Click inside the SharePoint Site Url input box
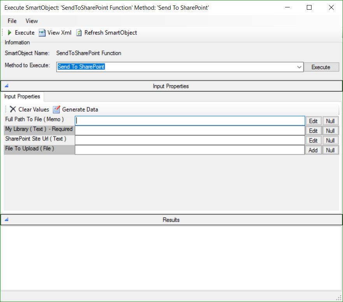The width and height of the screenshot is (343, 302). [x=190, y=140]
